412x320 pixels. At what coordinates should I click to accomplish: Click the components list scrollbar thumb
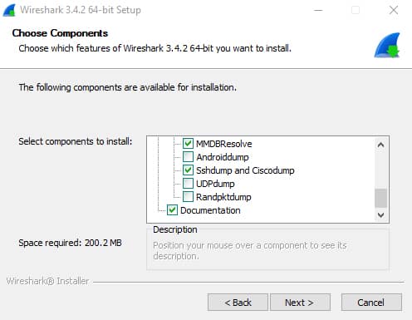pos(380,198)
